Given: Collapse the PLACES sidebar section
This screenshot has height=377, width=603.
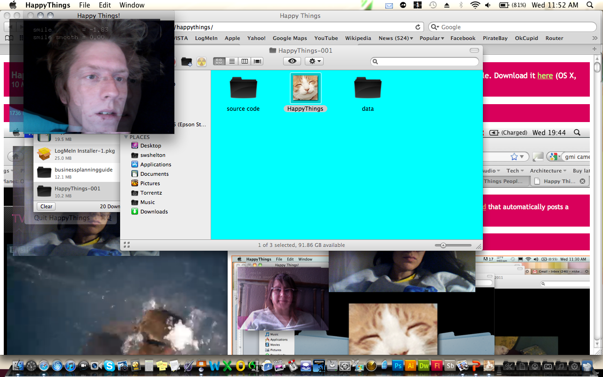Looking at the screenshot, I should pos(126,137).
